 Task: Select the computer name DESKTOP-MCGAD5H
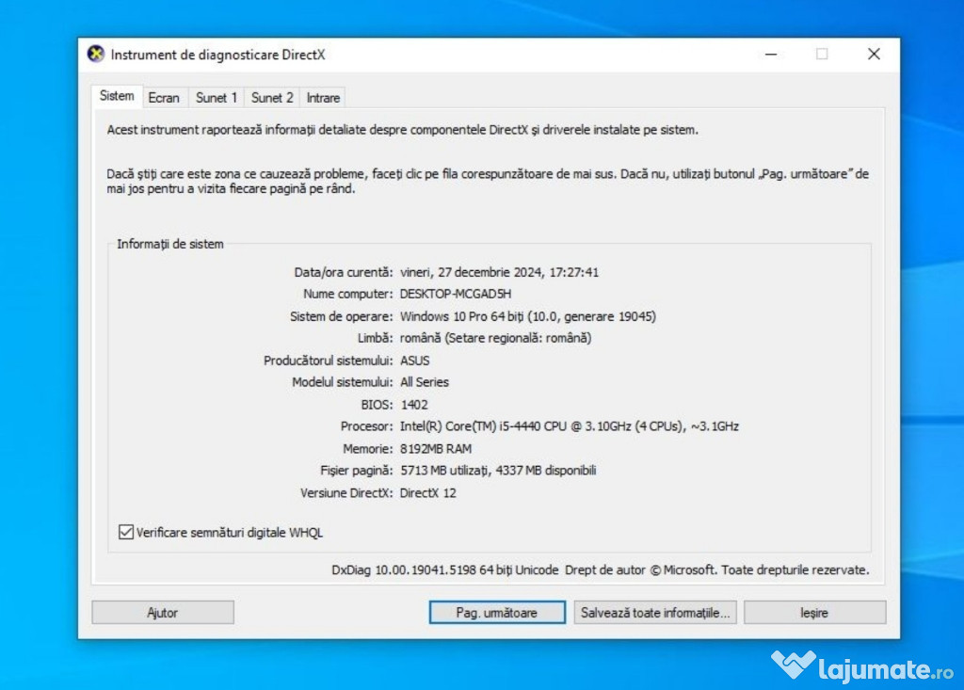coord(456,294)
